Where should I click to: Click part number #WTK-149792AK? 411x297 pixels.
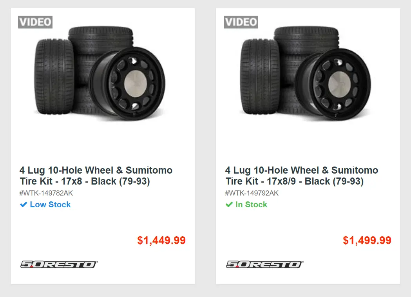click(x=252, y=193)
